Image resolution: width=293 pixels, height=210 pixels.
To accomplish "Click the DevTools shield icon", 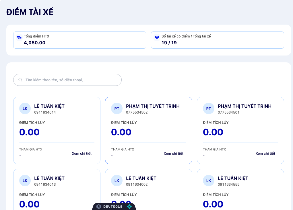I will tap(99, 207).
